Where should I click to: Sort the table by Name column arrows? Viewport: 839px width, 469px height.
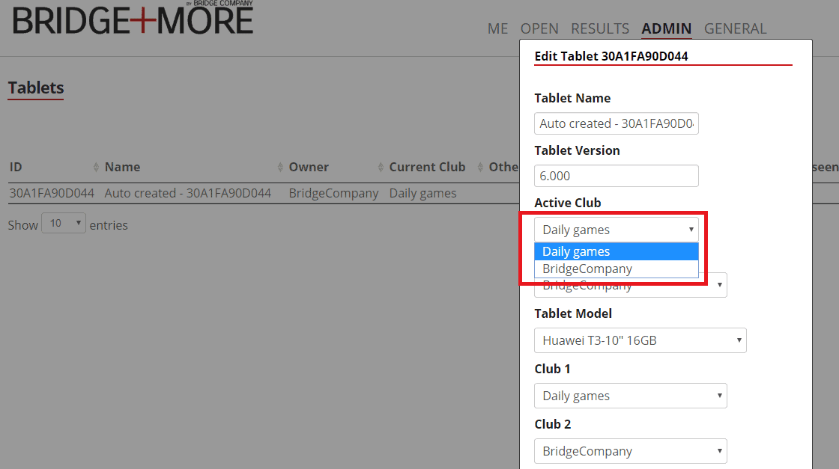point(280,168)
